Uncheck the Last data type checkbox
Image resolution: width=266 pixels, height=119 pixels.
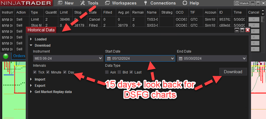[131, 72]
